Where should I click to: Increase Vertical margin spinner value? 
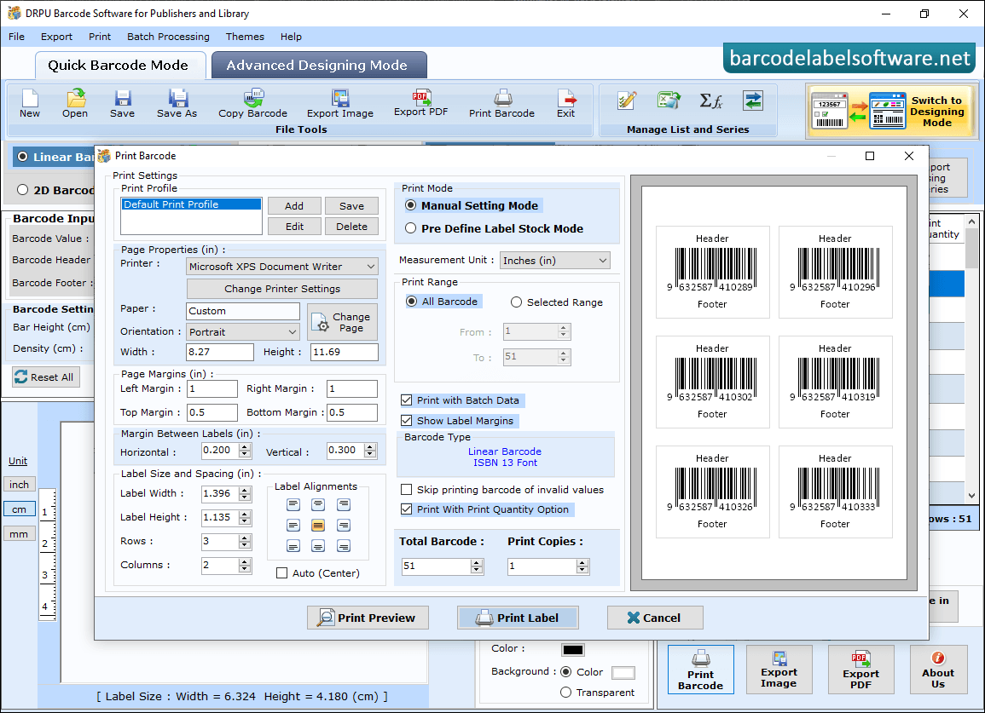(x=370, y=446)
